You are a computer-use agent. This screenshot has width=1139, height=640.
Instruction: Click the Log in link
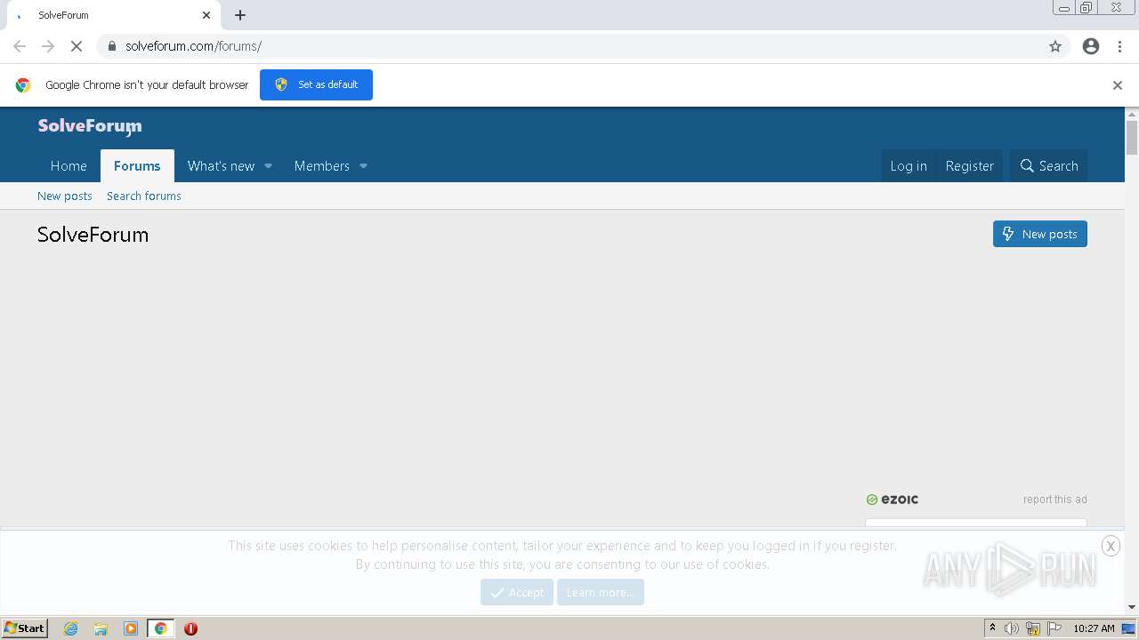point(909,166)
